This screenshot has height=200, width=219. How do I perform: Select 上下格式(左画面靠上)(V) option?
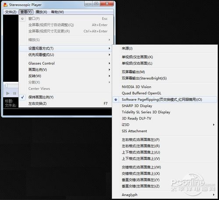[x=165, y=158]
